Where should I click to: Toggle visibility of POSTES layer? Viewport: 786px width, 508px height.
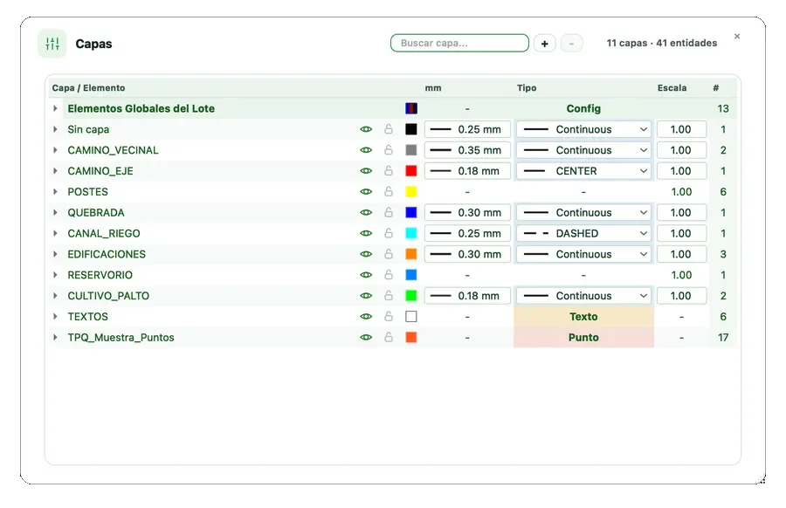coord(366,191)
